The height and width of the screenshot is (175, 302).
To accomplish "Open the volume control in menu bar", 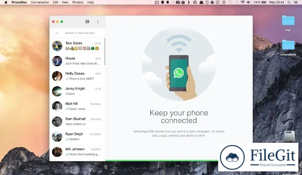I will click(249, 2).
